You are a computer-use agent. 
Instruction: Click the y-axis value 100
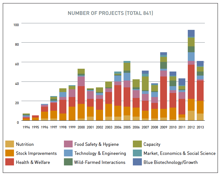coord(16,25)
